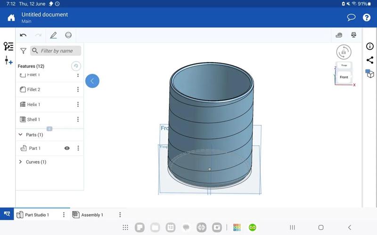The width and height of the screenshot is (377, 235).
Task: Open the Shell 1 options menu
Action: click(78, 119)
